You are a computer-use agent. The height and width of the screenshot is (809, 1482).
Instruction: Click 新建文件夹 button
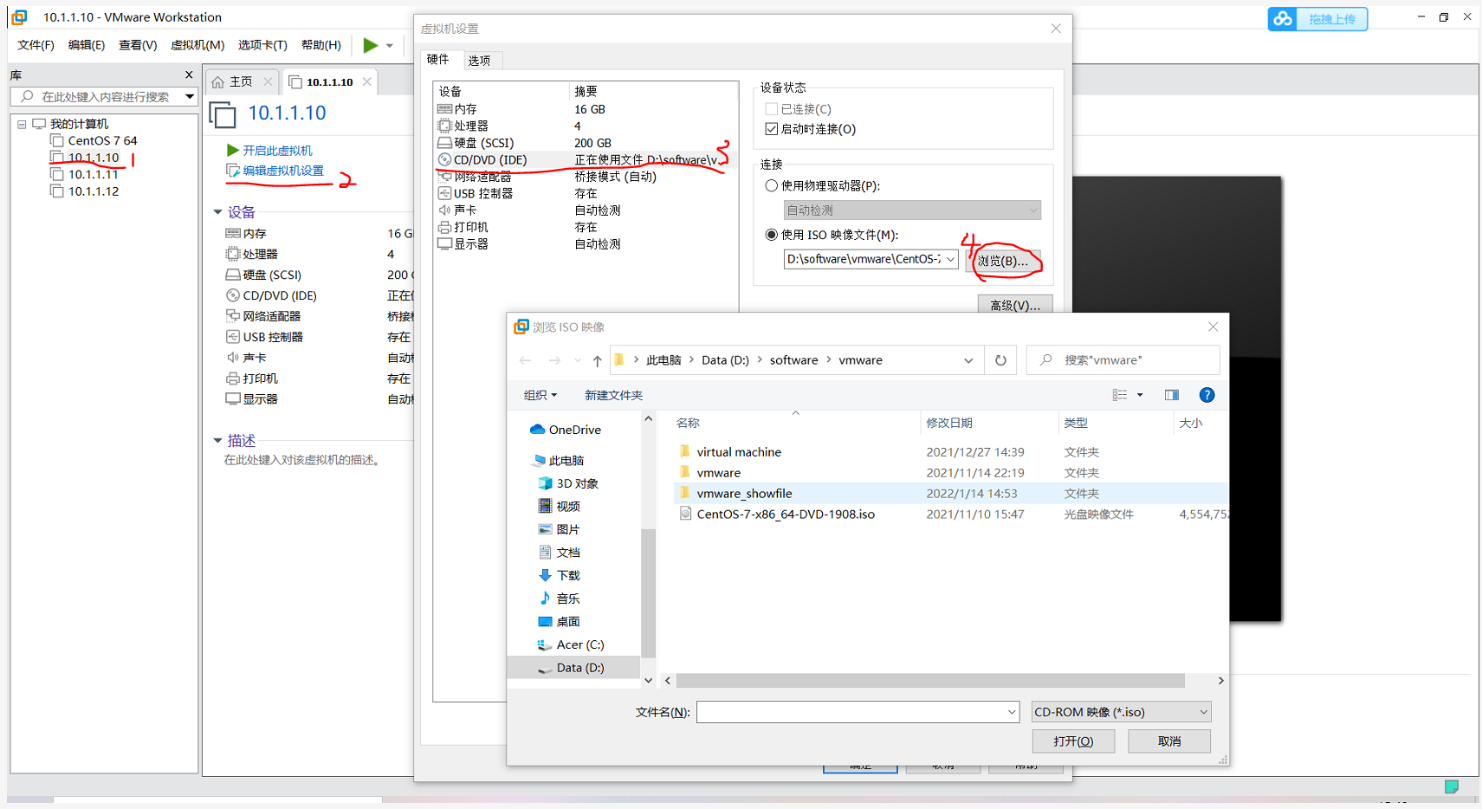613,395
